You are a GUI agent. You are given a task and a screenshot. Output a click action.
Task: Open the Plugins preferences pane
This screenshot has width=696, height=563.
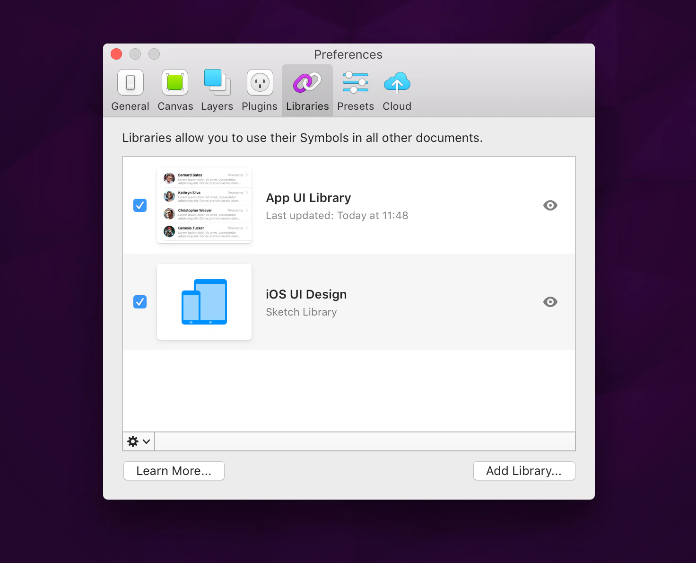coord(260,91)
